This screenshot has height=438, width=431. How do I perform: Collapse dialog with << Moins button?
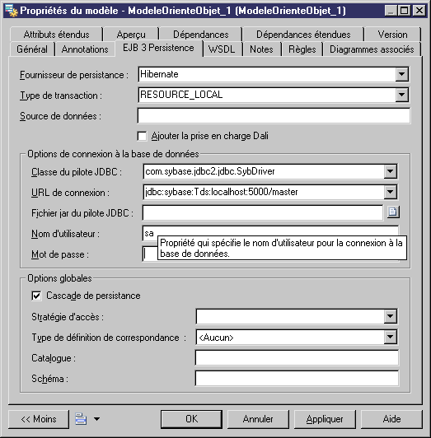(39, 419)
